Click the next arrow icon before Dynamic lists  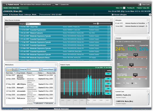pyautogui.click(x=53, y=4)
